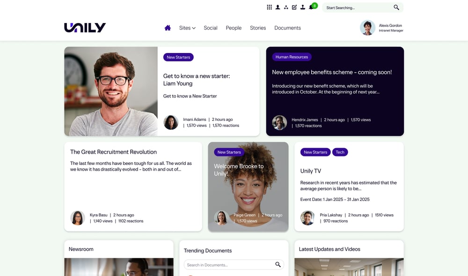The image size is (468, 276).
Task: Open Alexis Gordon's profile avatar
Action: (x=367, y=28)
